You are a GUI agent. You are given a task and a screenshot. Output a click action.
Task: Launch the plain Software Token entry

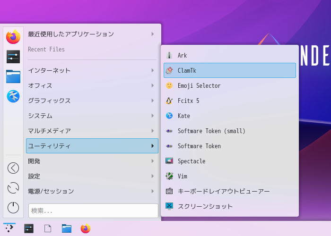(230, 146)
